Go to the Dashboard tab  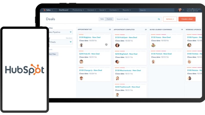point(64,10)
